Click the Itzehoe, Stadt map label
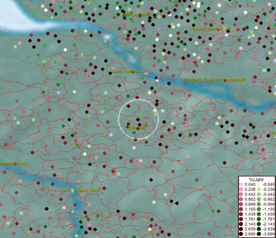Image resolution: width=276 pixels, height=238 pixels. click(x=135, y=14)
